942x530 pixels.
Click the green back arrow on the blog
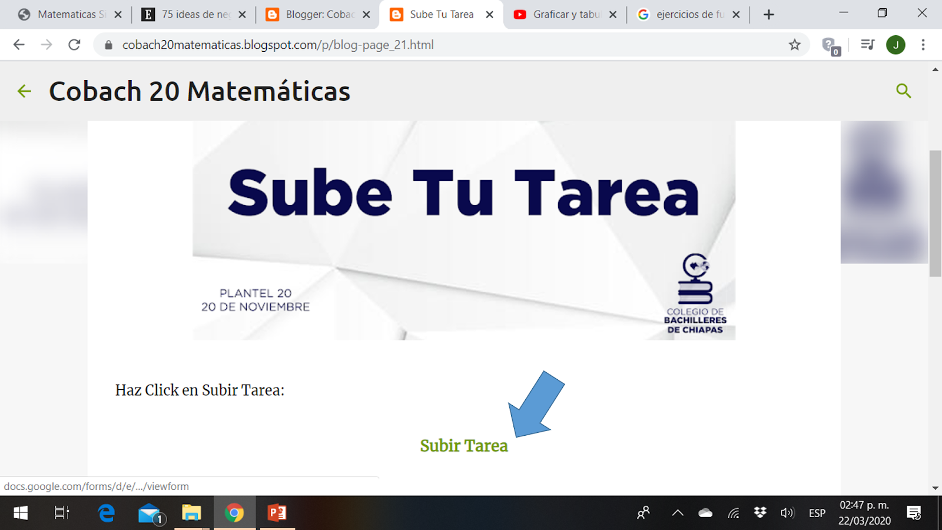pos(24,91)
